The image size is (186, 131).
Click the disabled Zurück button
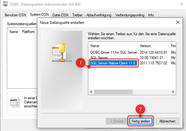117,121
